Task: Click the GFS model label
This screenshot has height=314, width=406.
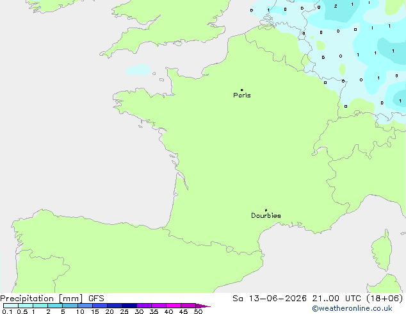Action: 96,299
